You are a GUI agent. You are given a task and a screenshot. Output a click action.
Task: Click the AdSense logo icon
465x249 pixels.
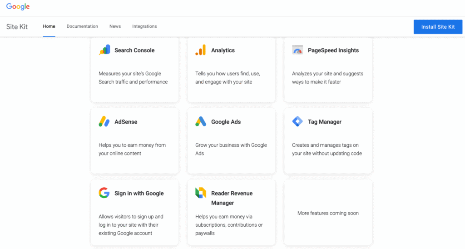tap(104, 122)
